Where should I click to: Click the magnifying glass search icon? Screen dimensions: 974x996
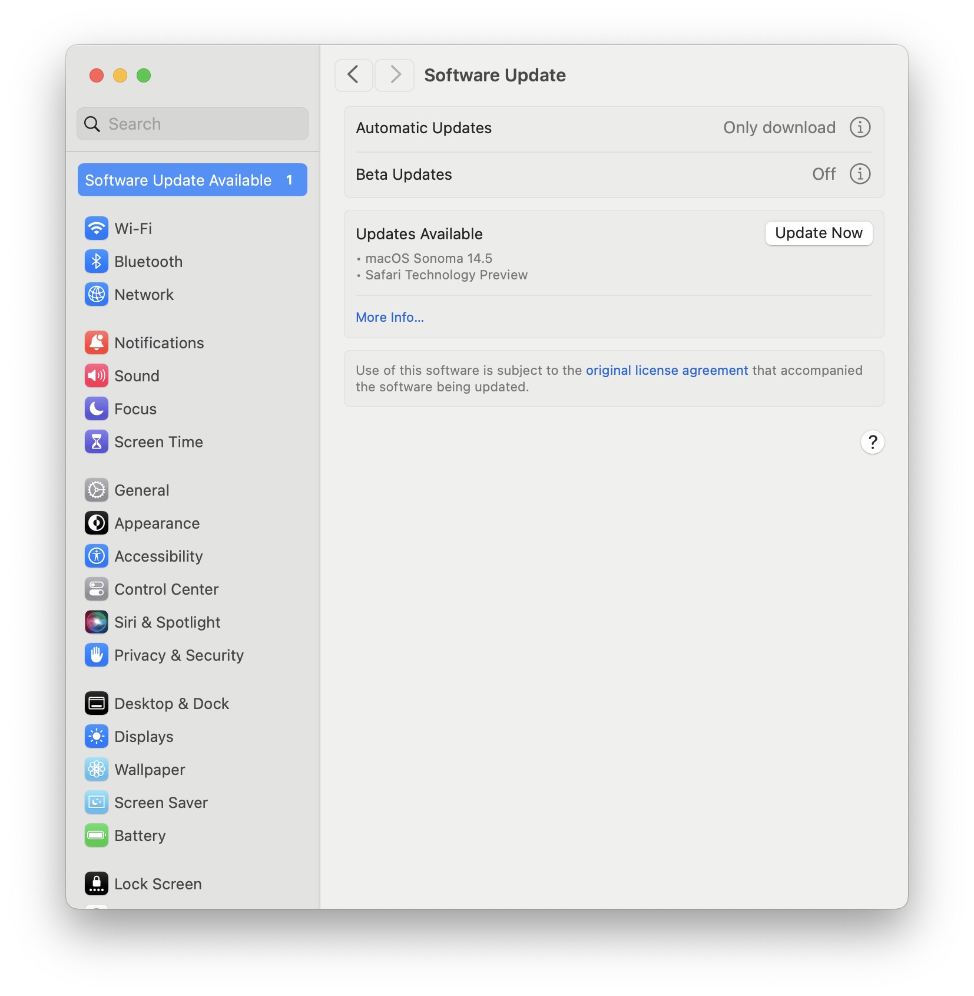pyautogui.click(x=92, y=124)
